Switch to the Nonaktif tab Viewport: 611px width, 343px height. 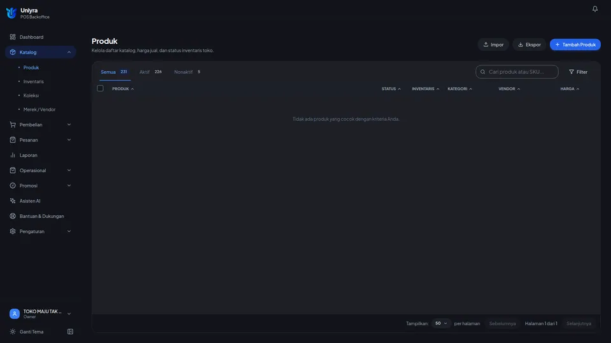pyautogui.click(x=187, y=72)
